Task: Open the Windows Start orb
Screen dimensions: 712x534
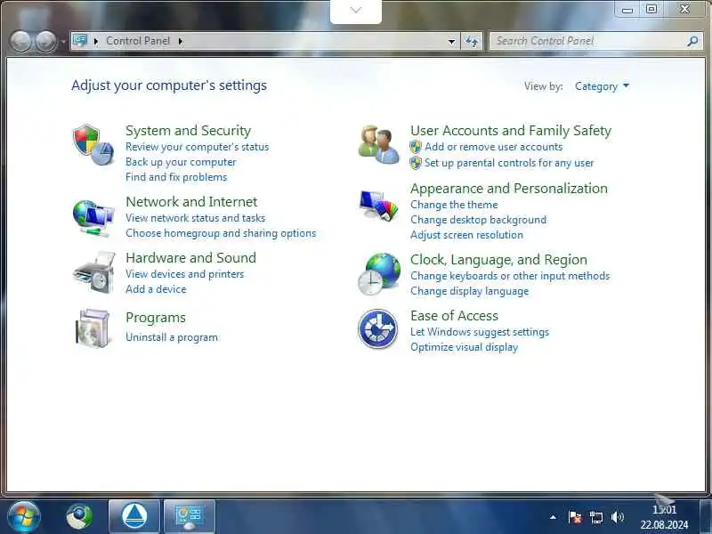Action: 24,516
